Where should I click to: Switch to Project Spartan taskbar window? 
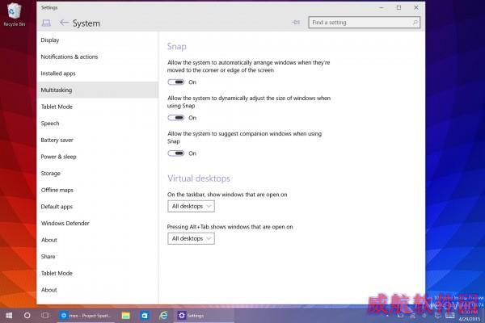click(x=86, y=316)
